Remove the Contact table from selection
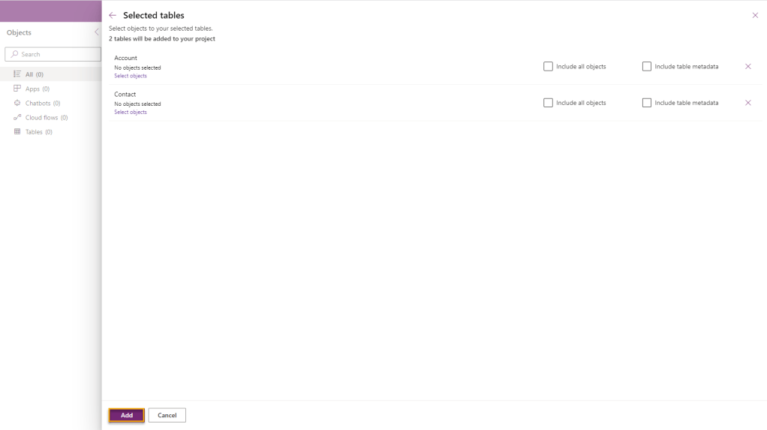767x430 pixels. 747,103
